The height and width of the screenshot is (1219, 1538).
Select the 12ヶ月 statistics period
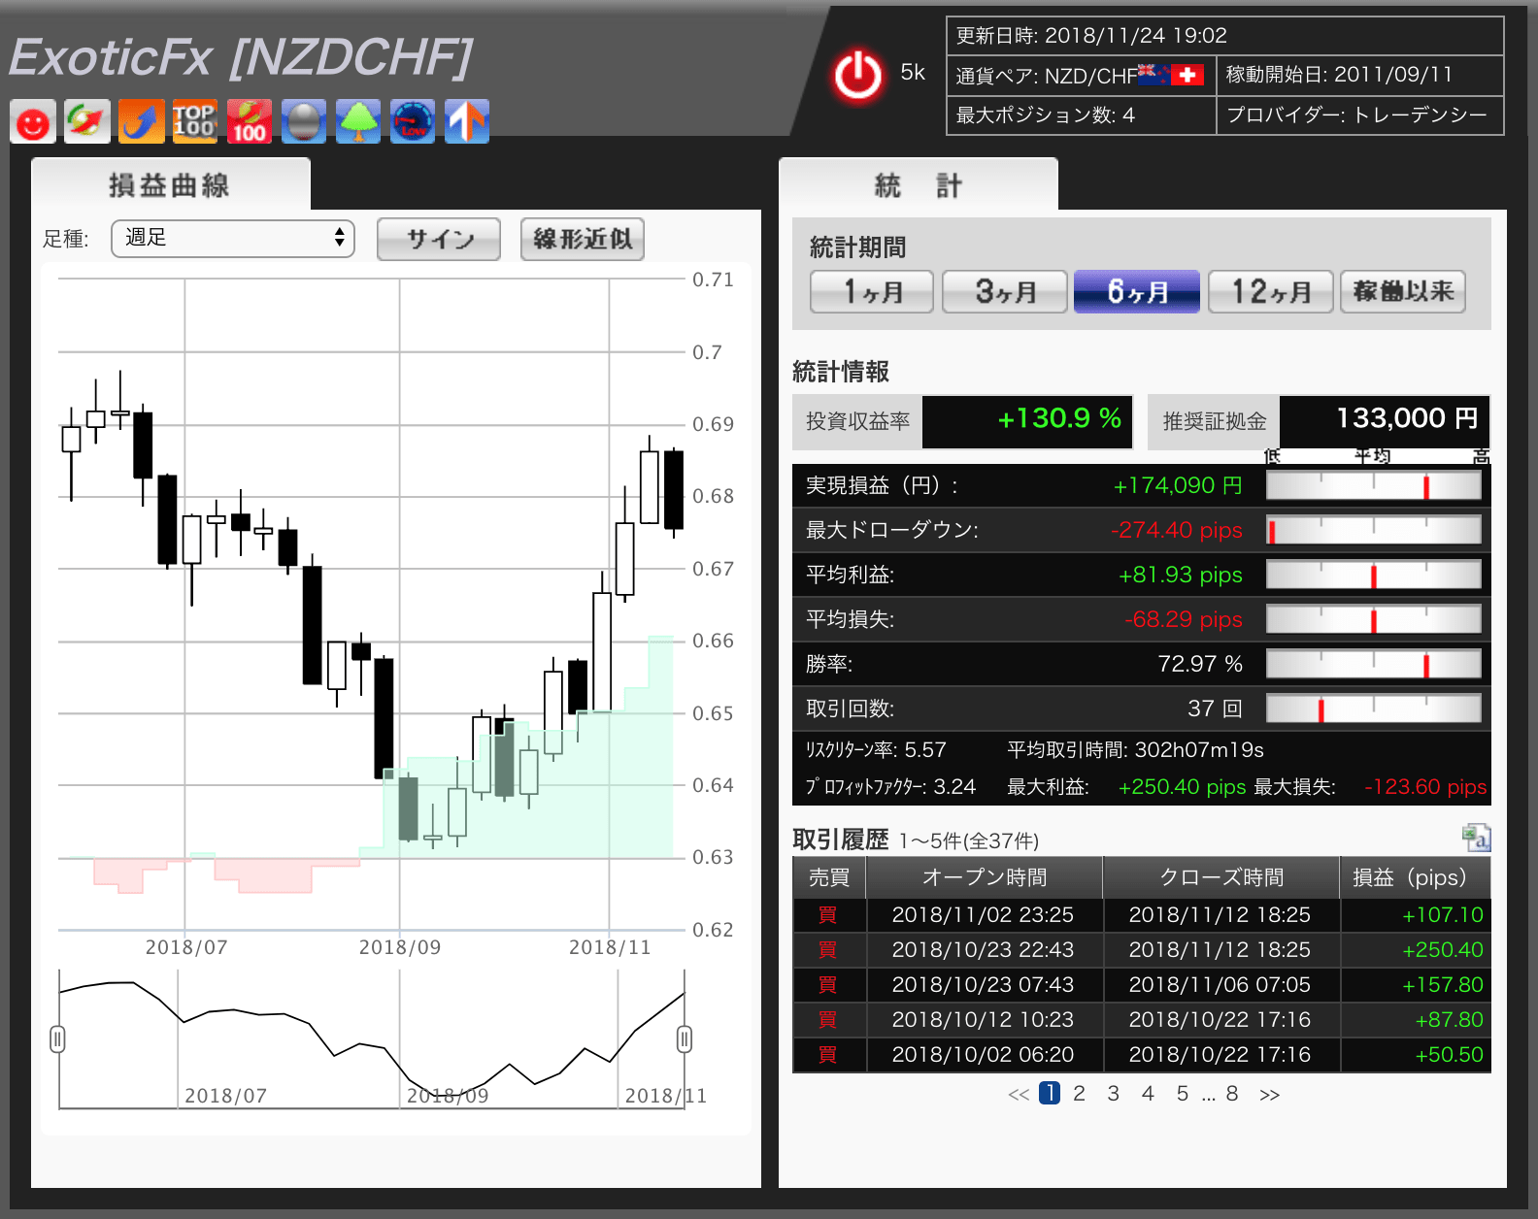click(1270, 291)
